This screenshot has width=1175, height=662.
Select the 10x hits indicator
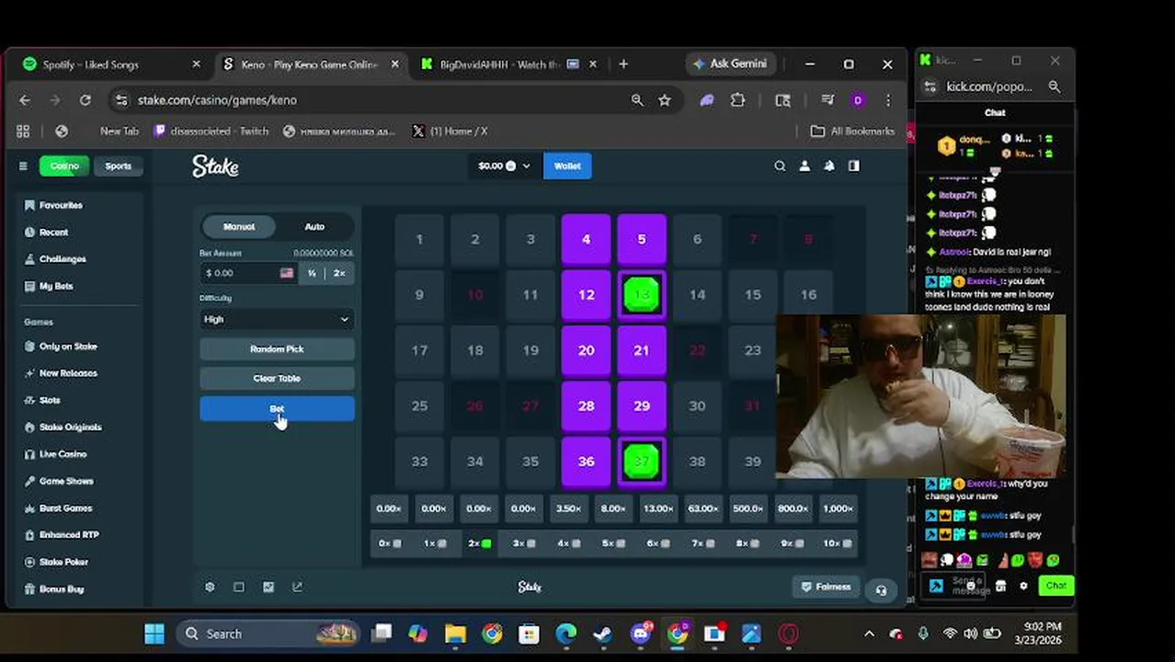click(837, 543)
